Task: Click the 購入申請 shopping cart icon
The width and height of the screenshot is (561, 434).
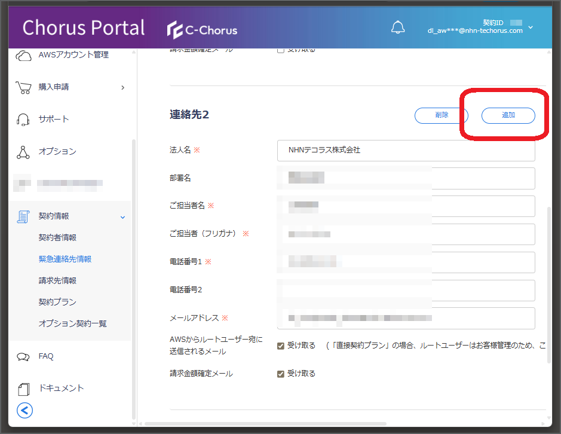Action: coord(24,87)
